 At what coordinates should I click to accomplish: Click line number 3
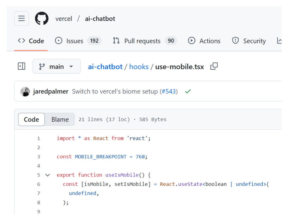39,157
